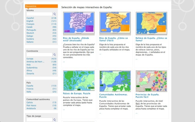Open the Países de Europa Puzzle thumbnail
This screenshot has height=122, width=195.
[79, 81]
